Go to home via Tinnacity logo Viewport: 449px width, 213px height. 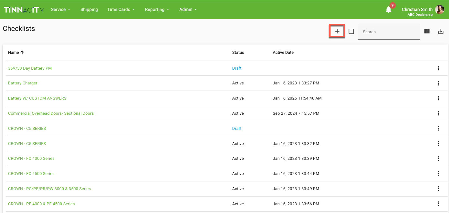[24, 10]
